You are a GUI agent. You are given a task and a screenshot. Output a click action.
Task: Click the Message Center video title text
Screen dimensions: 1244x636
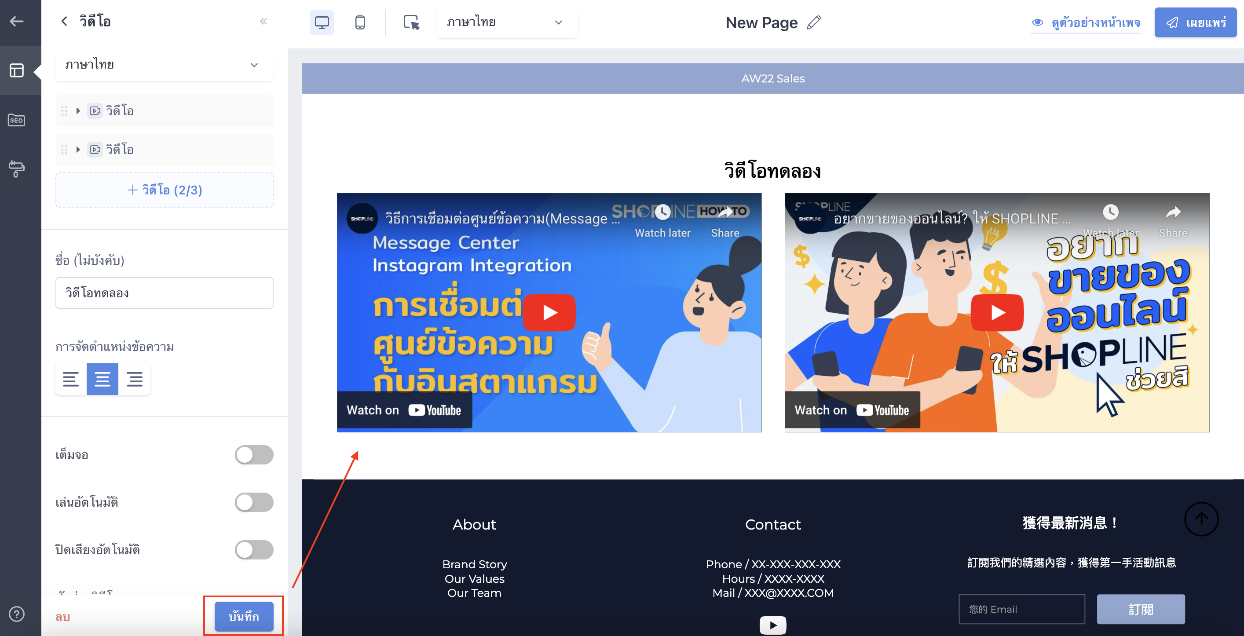click(502, 219)
